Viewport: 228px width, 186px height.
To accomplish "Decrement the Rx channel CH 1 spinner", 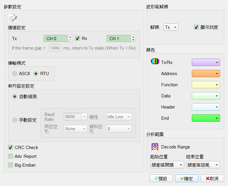I will pyautogui.click(x=133, y=40).
